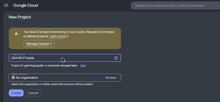Screen dimensions: 220x102
Task: Click the warning triangle icon in quota banner
Action: pyautogui.click(x=16, y=33)
